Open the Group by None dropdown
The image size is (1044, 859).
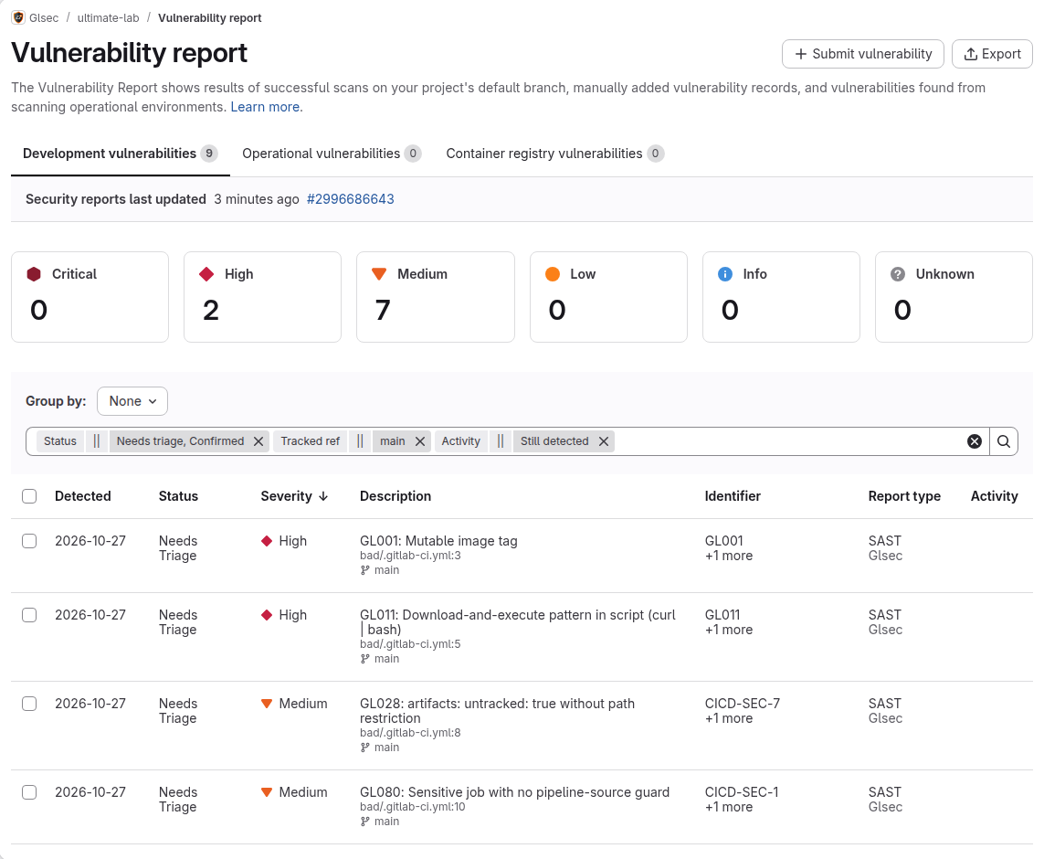pyautogui.click(x=132, y=401)
